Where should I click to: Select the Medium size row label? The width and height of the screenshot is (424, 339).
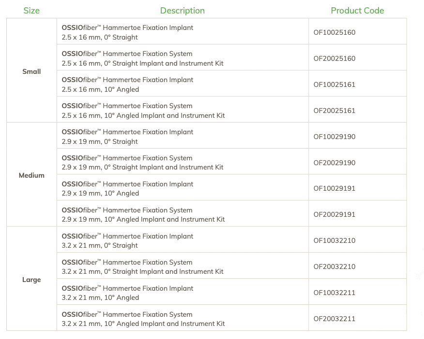[x=31, y=175]
